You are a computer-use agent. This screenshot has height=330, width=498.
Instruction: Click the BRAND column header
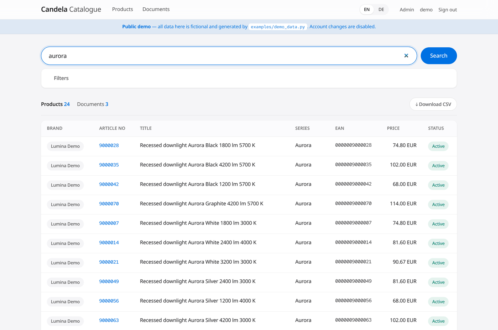coord(55,128)
